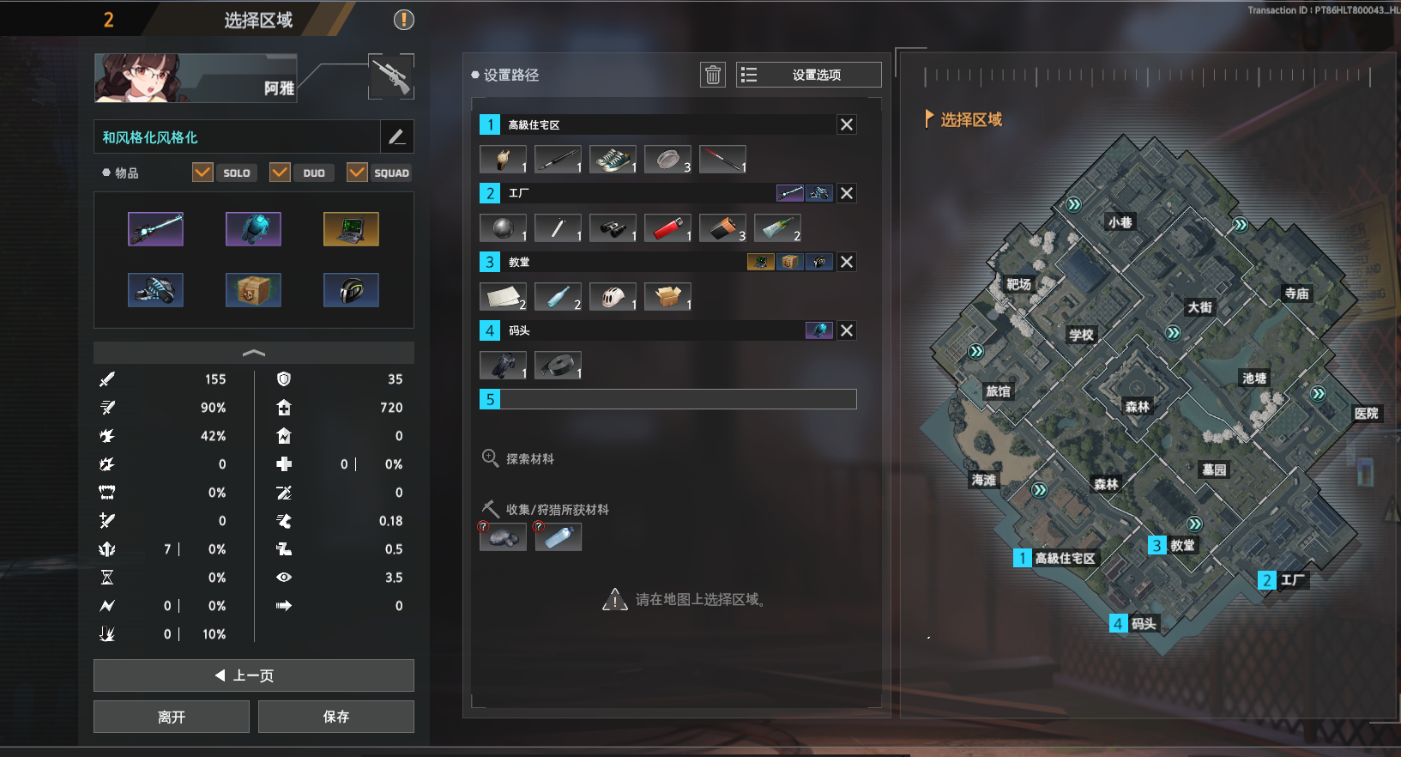Open the 设置选项 list menu
The width and height of the screenshot is (1401, 757).
[x=808, y=75]
